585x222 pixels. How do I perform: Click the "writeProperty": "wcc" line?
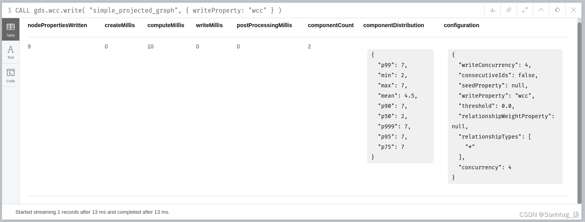(496, 96)
